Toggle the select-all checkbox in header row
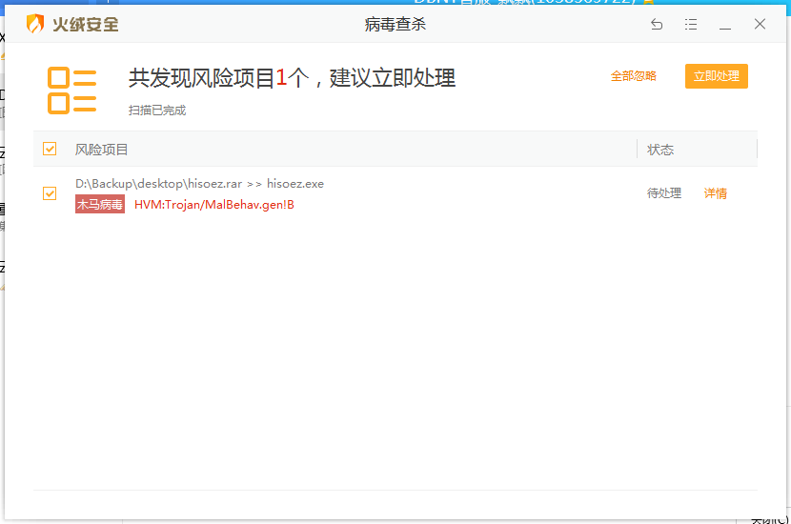The image size is (791, 524). click(50, 149)
